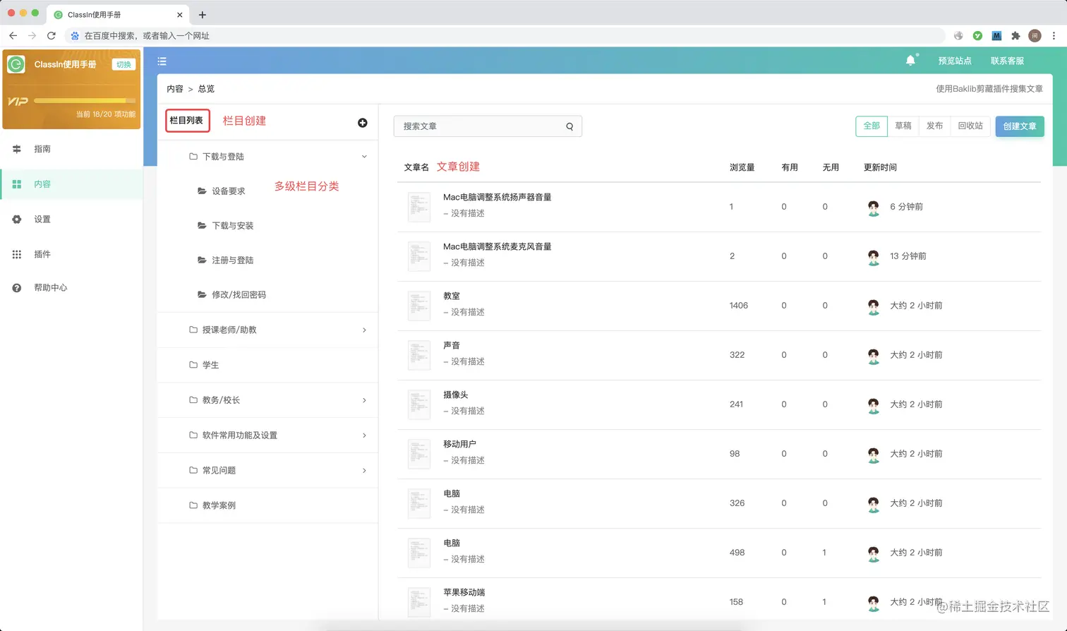This screenshot has width=1067, height=631.
Task: Click folder icon beside 下载与登陆
Action: pyautogui.click(x=193, y=157)
